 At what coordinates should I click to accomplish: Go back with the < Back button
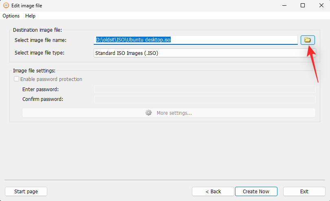213,192
